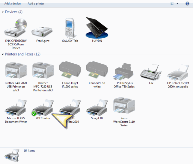
Task: Select the PDFCreator default printer icon
Action: coord(43,108)
